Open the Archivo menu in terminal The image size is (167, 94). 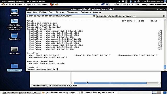32,12
